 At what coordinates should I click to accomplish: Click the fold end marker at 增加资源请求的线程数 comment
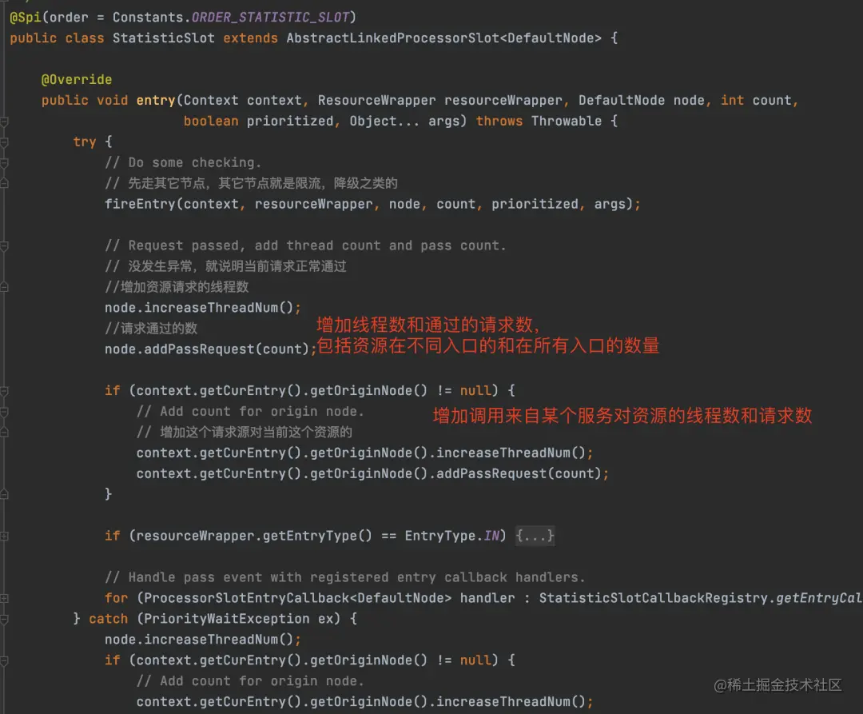(x=4, y=287)
